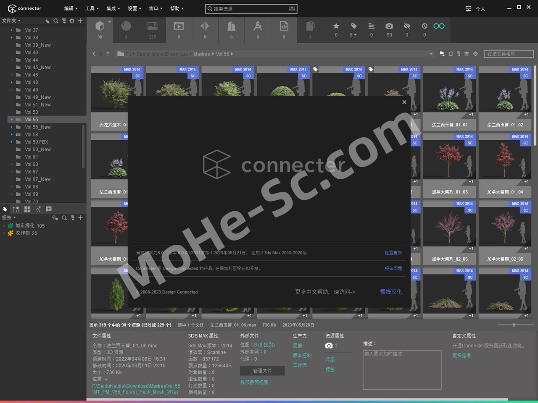This screenshot has width=538, height=403.
Task: Click the 检查更新 link
Action: (393, 253)
